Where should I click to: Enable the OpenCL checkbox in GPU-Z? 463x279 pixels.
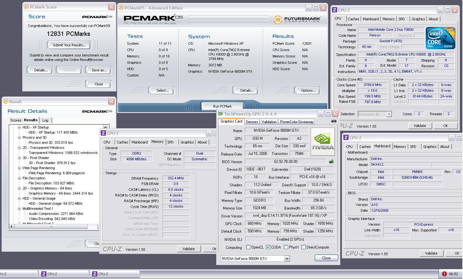pyautogui.click(x=248, y=247)
